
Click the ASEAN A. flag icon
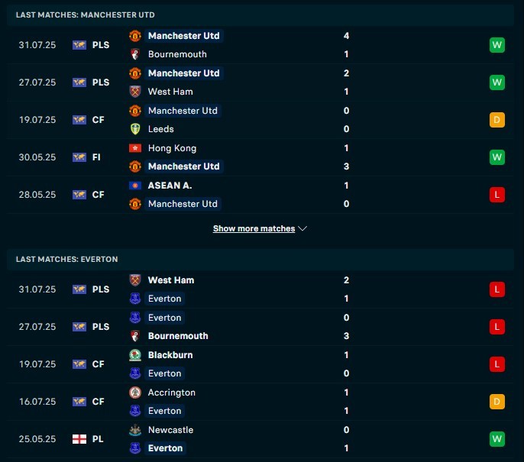135,186
